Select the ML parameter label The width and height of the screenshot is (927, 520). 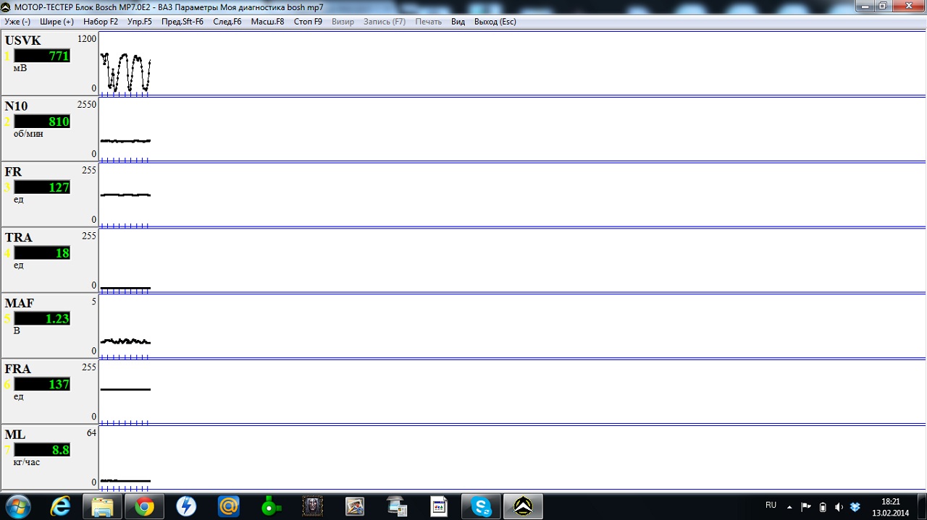(x=15, y=435)
